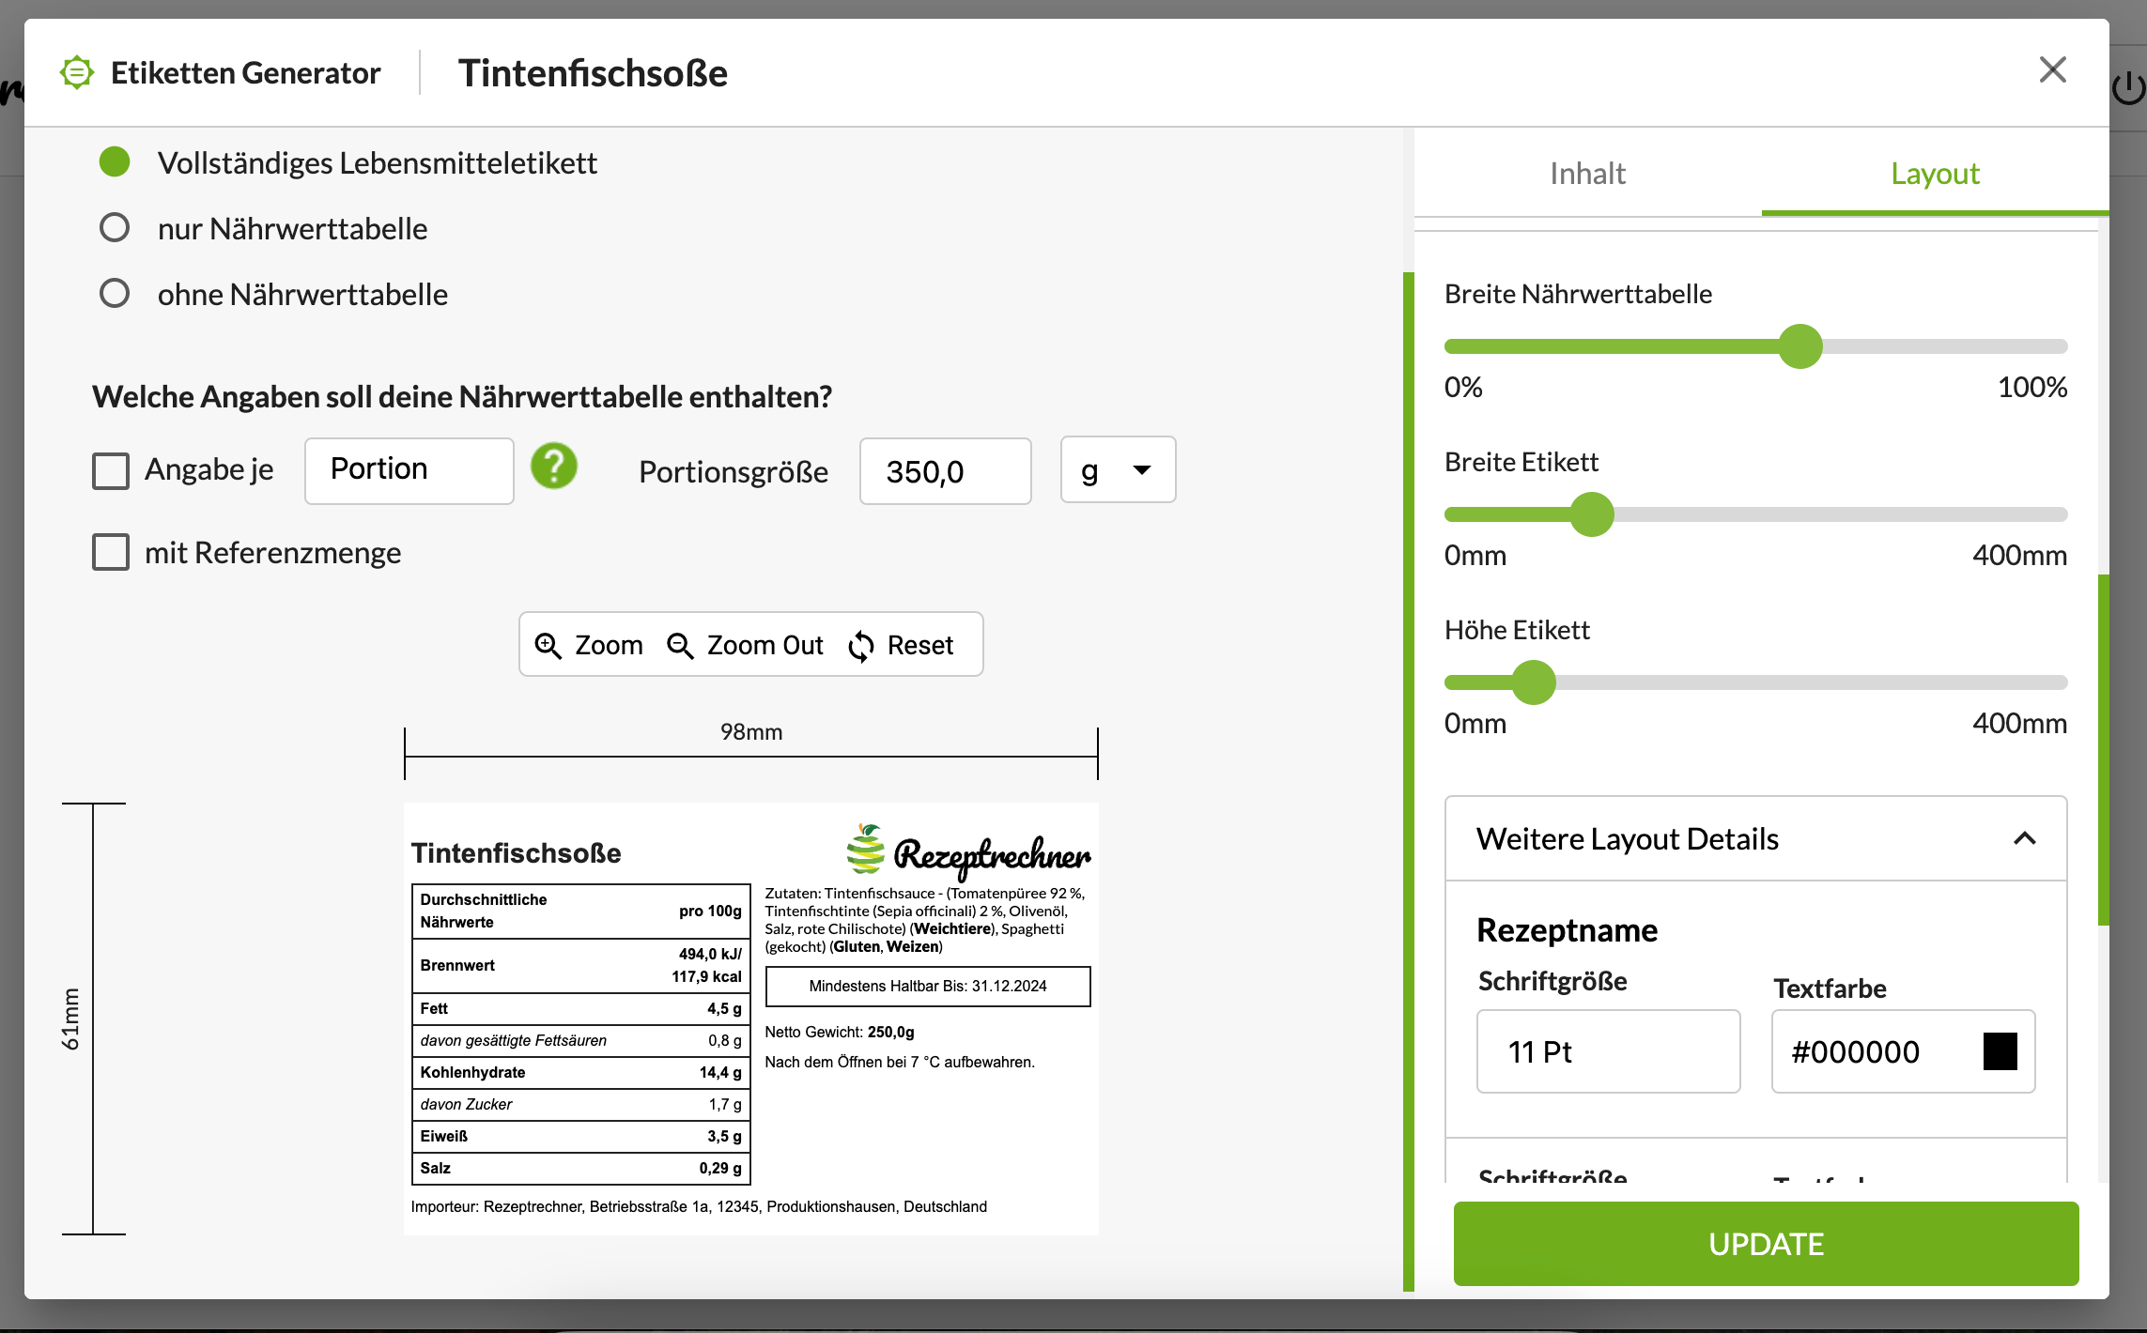Switch to the Layout tab
This screenshot has width=2147, height=1333.
(x=1934, y=174)
